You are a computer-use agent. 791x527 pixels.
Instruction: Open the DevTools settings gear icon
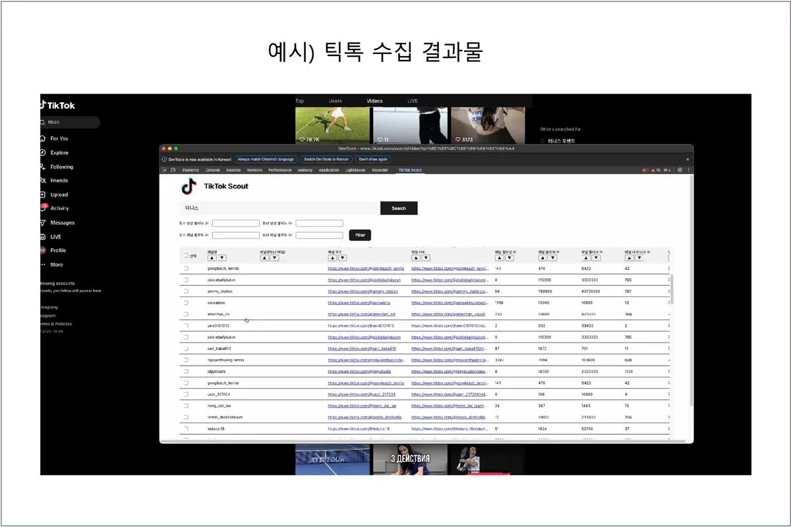tap(680, 170)
